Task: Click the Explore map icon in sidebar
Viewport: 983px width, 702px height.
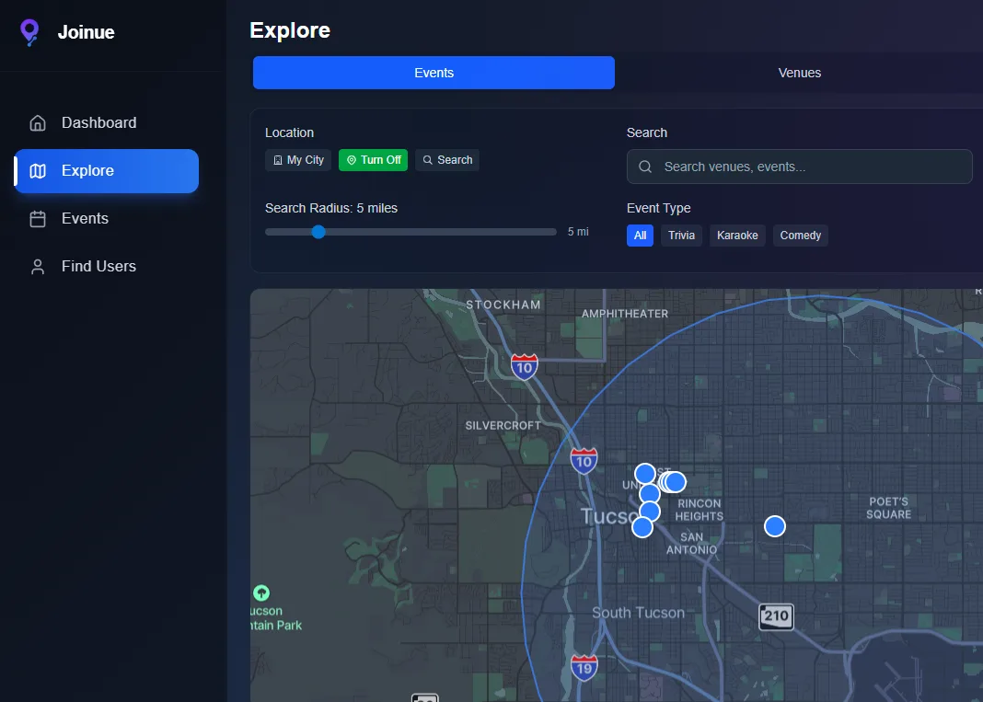Action: click(37, 170)
